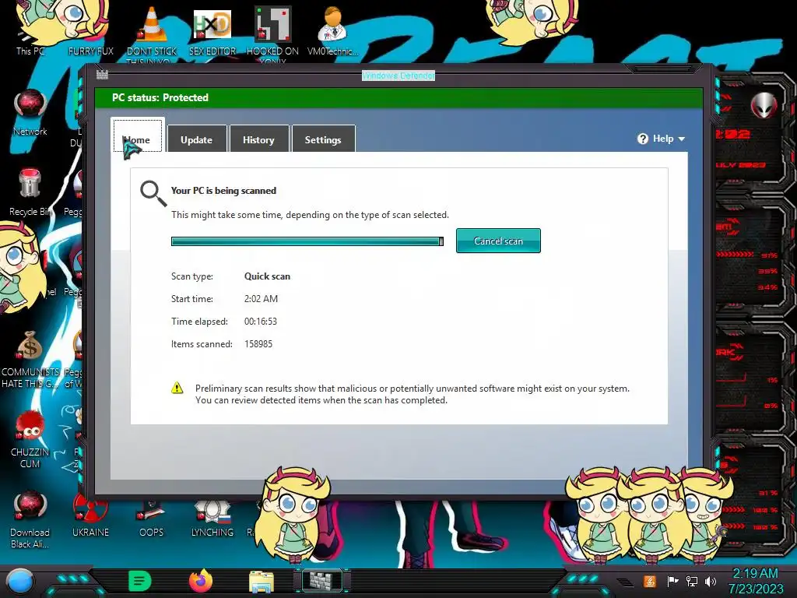The image size is (797, 598).
Task: Click the Cancel scan button
Action: tap(498, 241)
